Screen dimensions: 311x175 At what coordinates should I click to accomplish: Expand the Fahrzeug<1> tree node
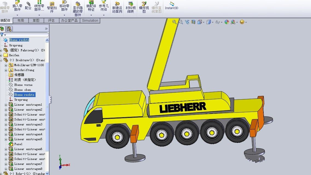click(x=1, y=50)
